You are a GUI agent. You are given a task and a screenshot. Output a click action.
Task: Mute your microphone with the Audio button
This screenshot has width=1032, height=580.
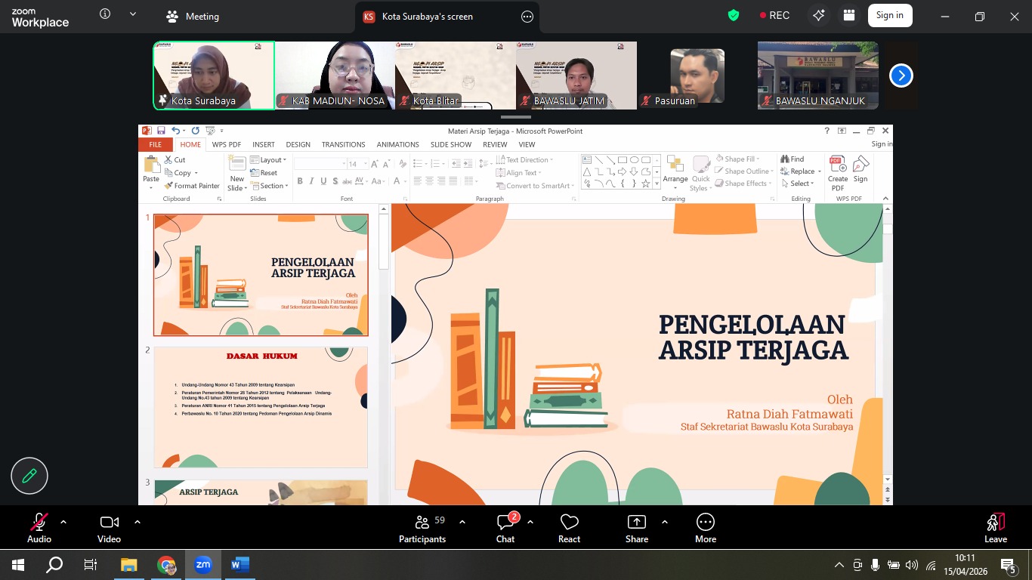(x=39, y=526)
